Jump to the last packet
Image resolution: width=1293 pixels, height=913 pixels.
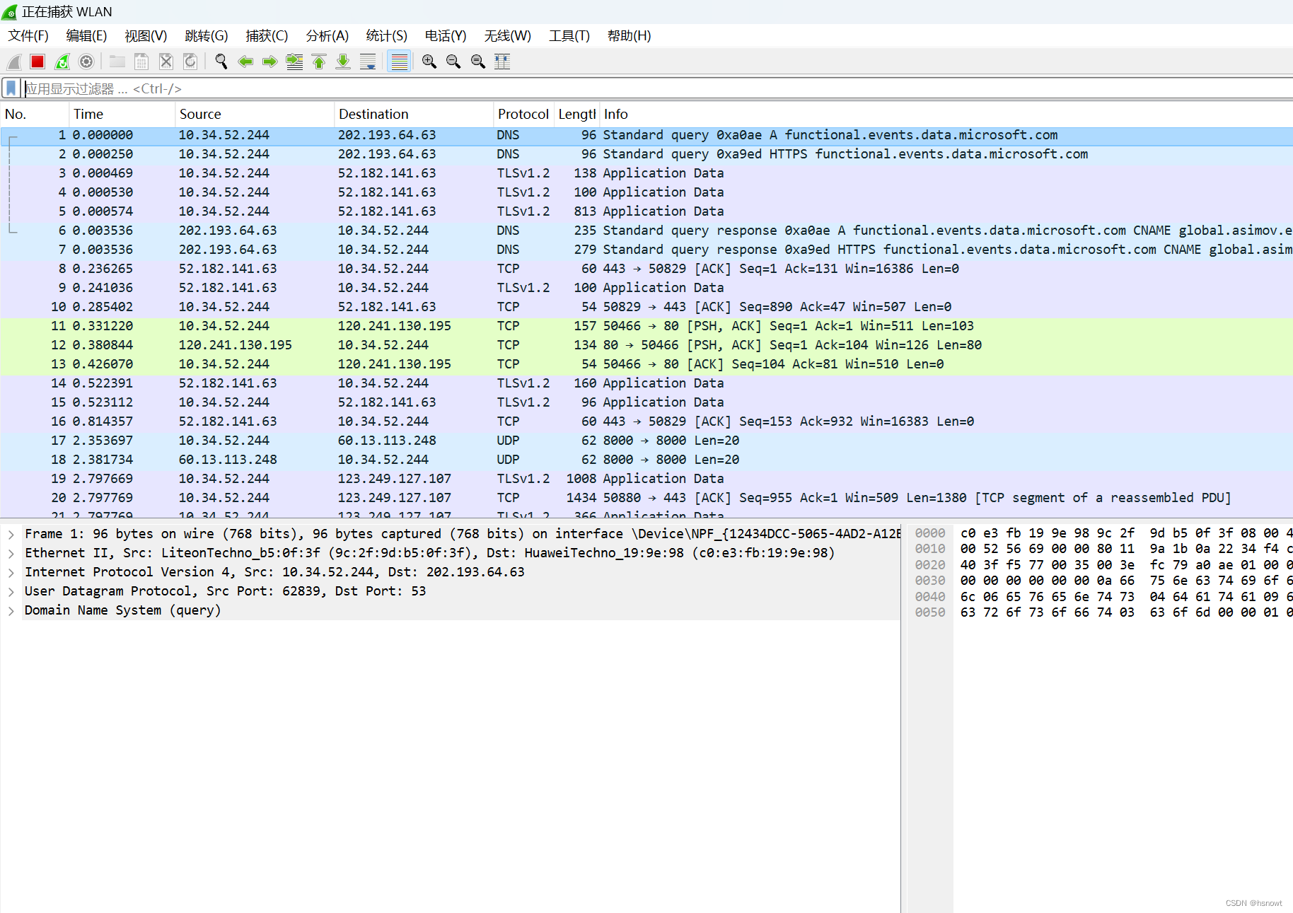pyautogui.click(x=343, y=62)
